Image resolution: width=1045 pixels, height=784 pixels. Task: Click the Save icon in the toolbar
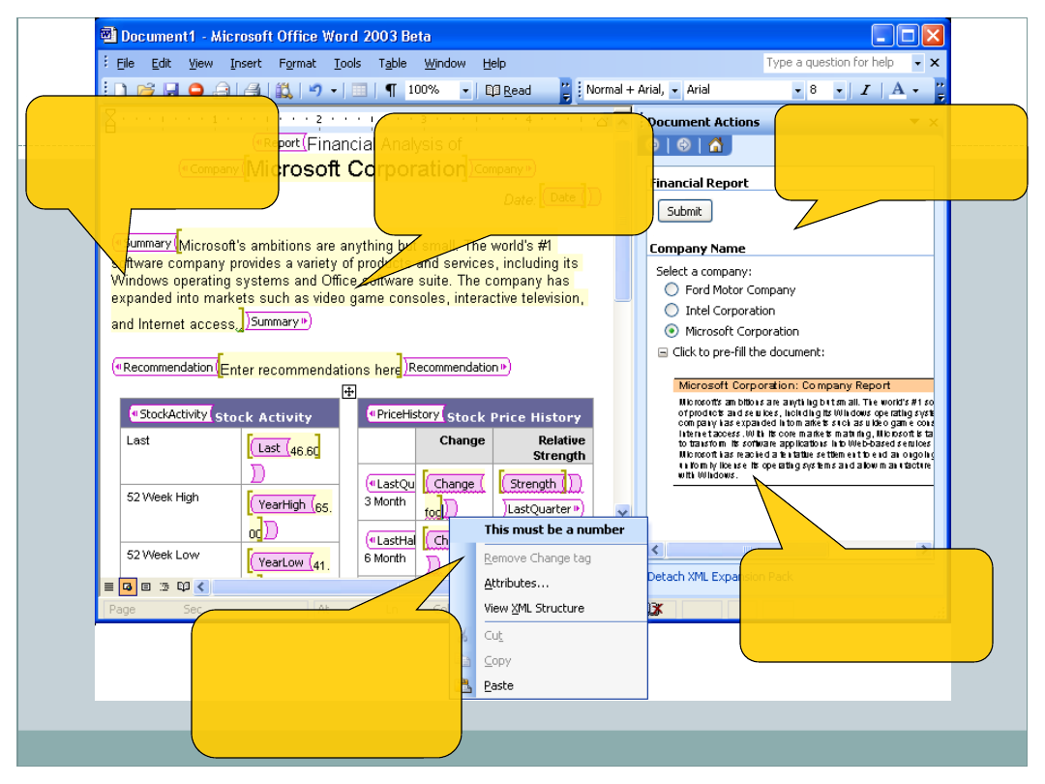171,90
